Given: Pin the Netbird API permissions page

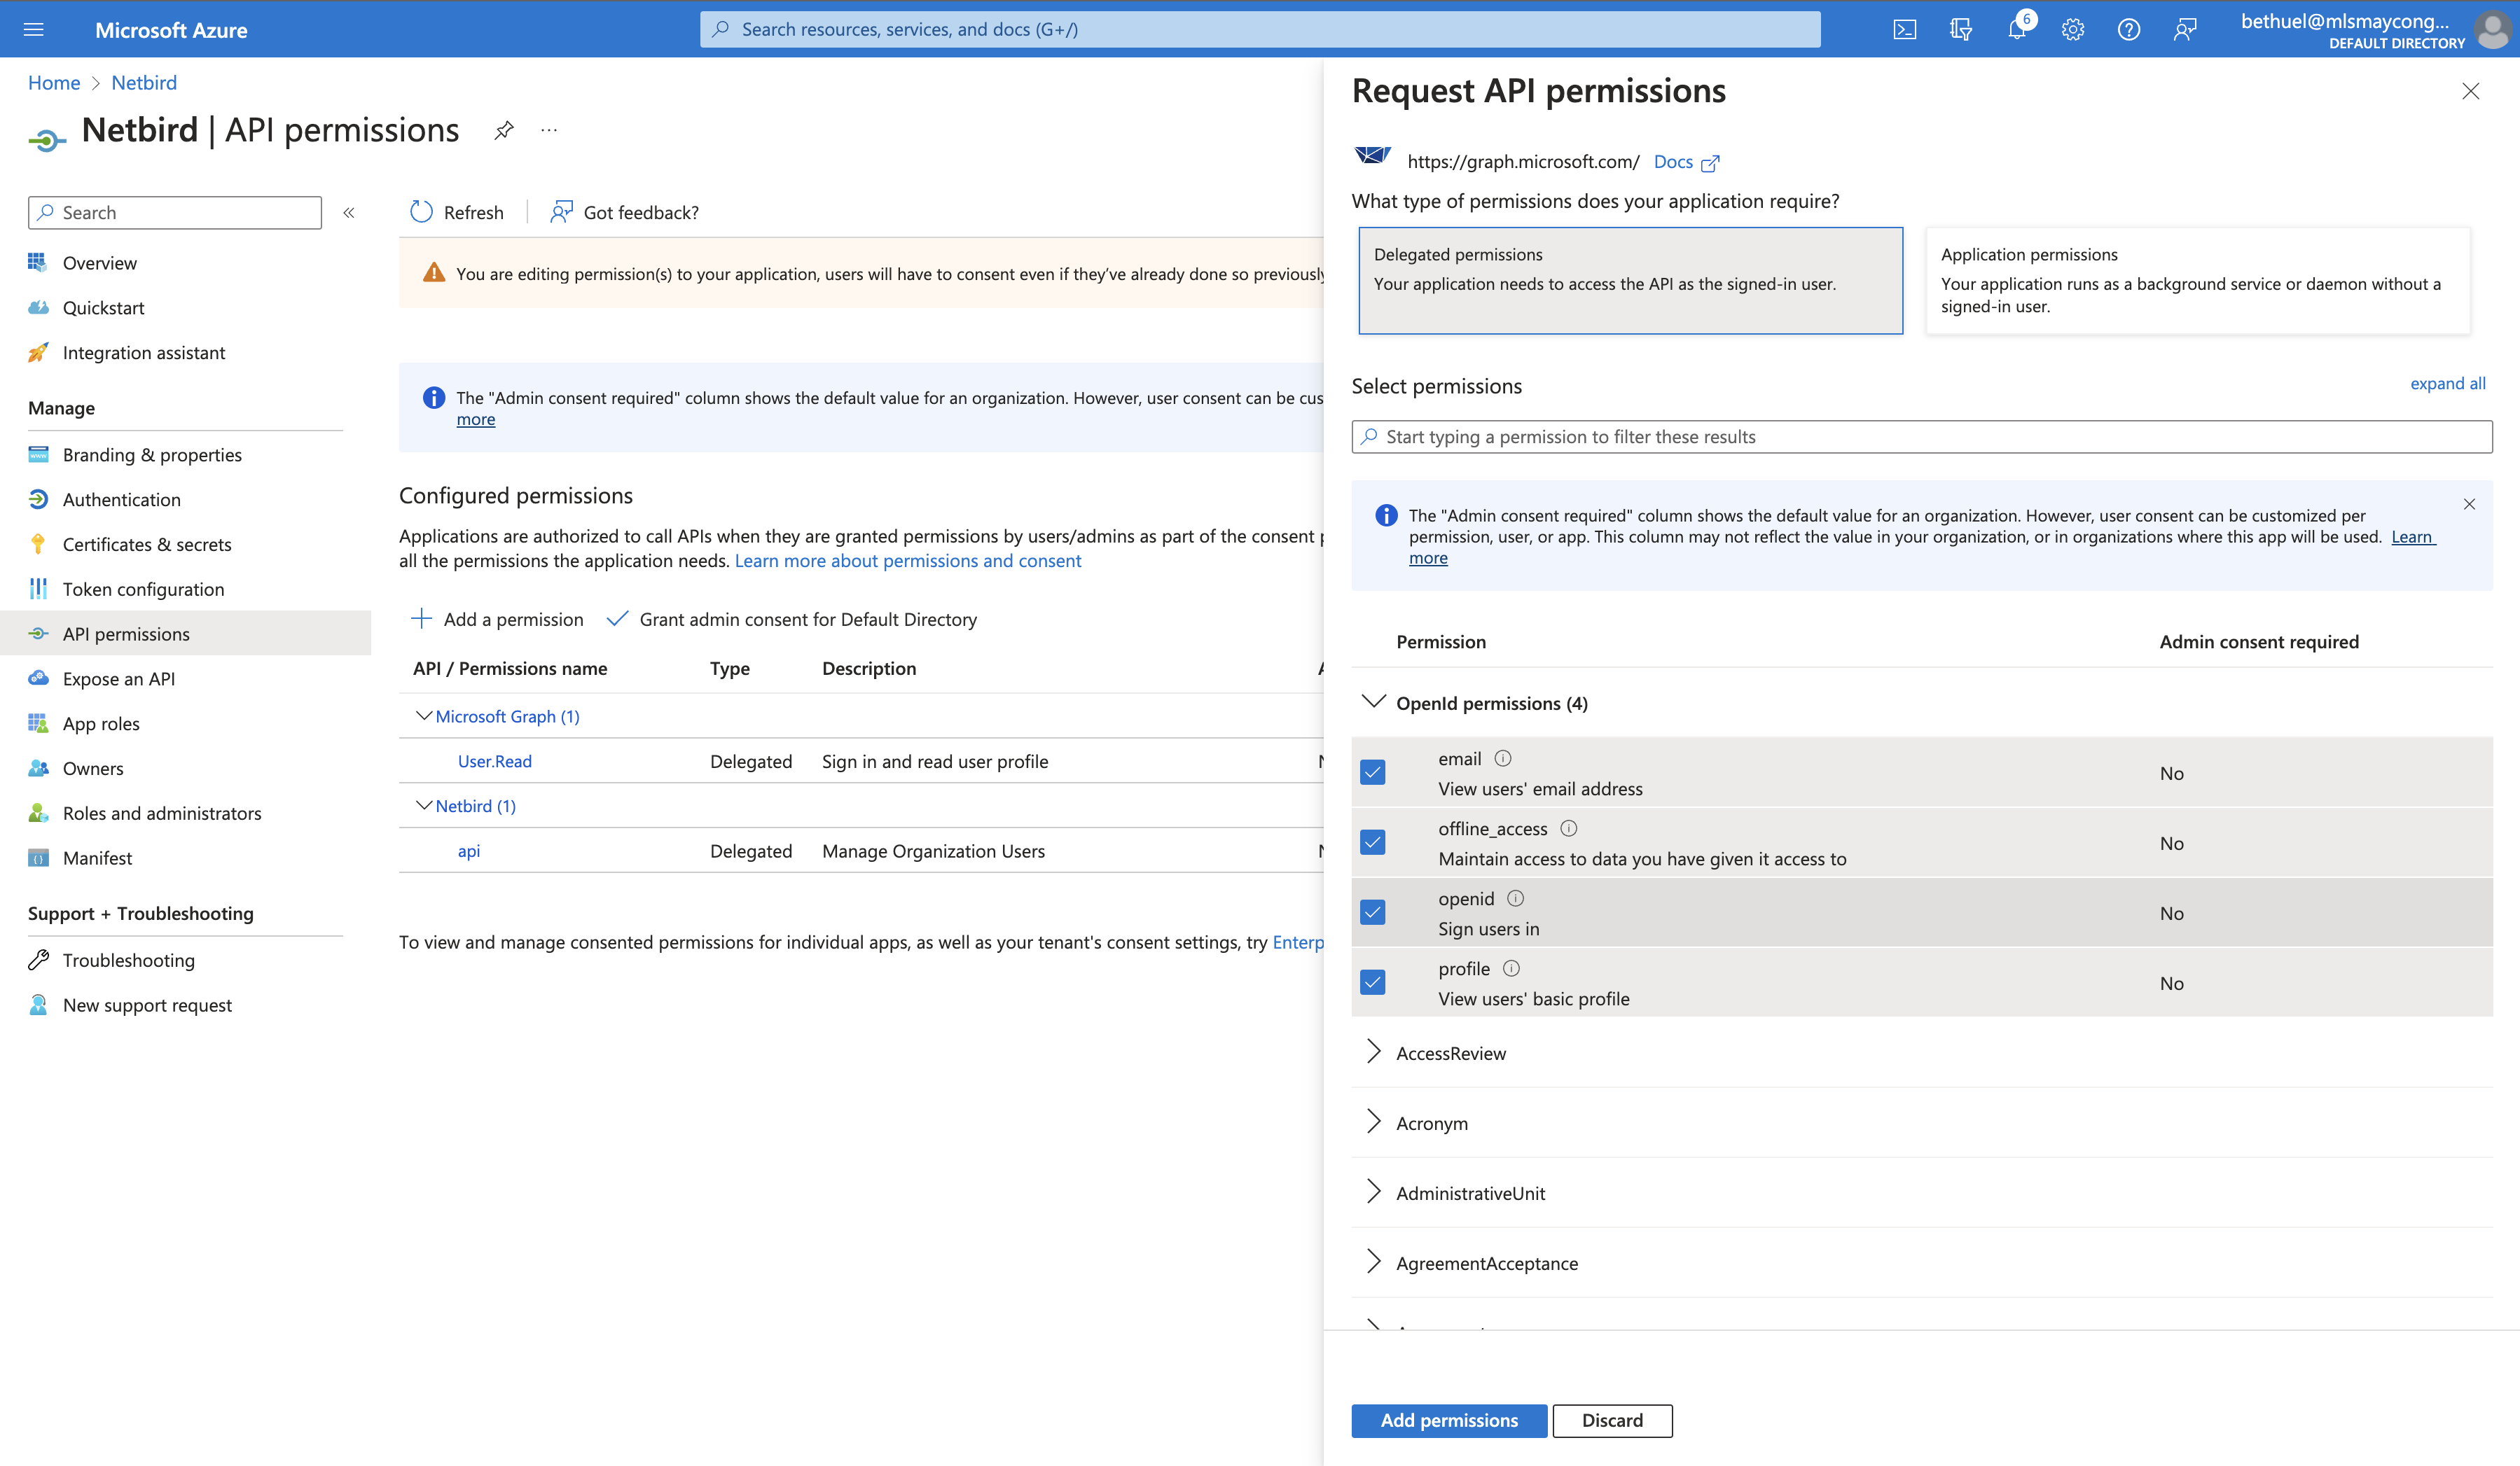Looking at the screenshot, I should pyautogui.click(x=504, y=130).
